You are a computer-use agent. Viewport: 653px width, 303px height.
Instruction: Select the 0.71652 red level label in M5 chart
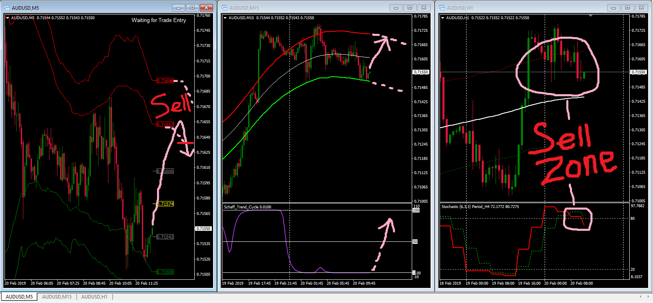165,124
